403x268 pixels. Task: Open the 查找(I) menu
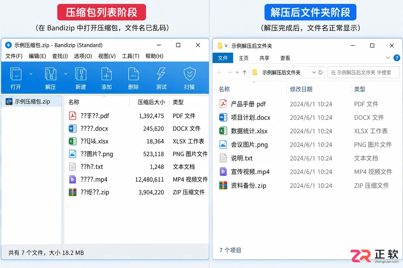click(x=60, y=56)
